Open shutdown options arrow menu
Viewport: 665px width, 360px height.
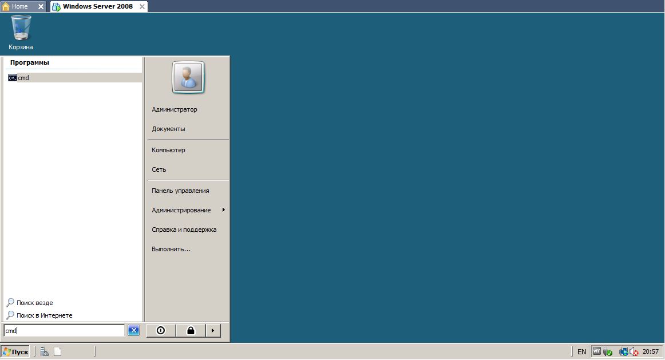[x=213, y=330]
